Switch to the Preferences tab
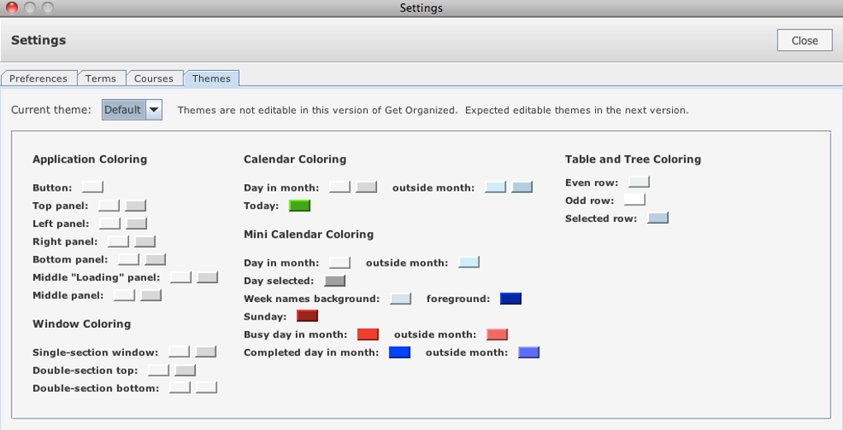The width and height of the screenshot is (843, 430). [39, 78]
